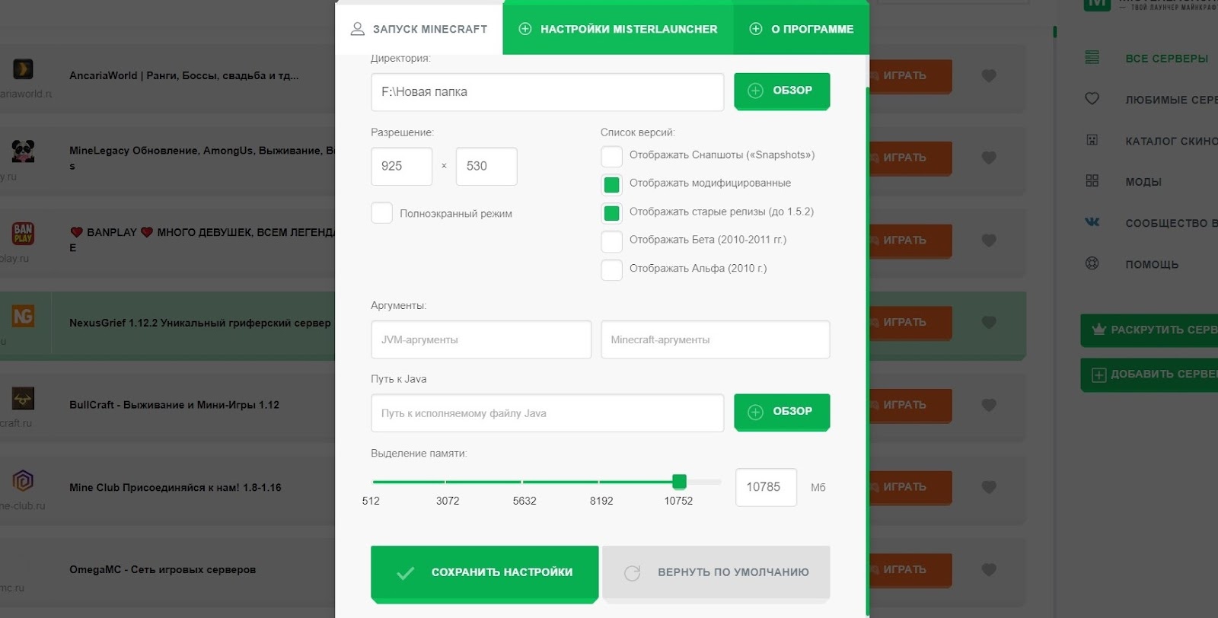Open the Настройки MisterLauncher tab

(x=617, y=29)
